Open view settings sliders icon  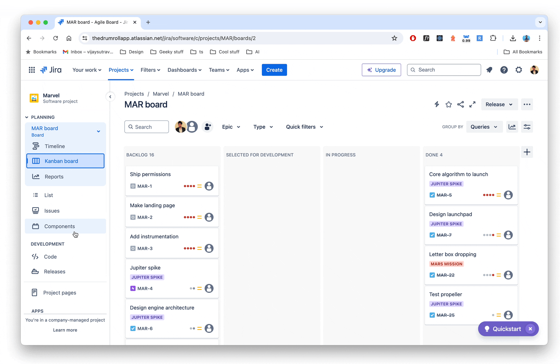(527, 127)
